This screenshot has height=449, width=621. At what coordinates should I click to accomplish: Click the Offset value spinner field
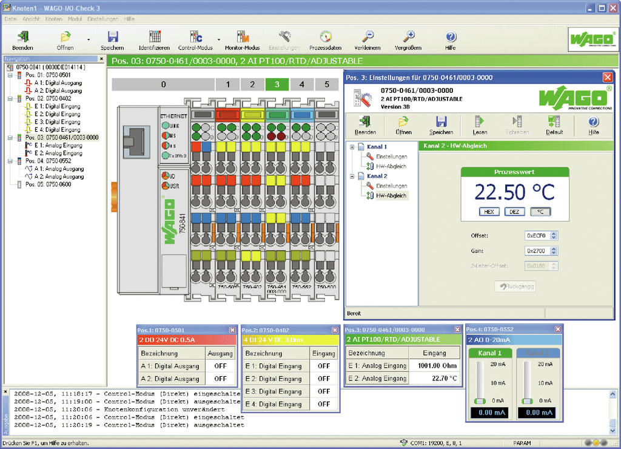537,236
